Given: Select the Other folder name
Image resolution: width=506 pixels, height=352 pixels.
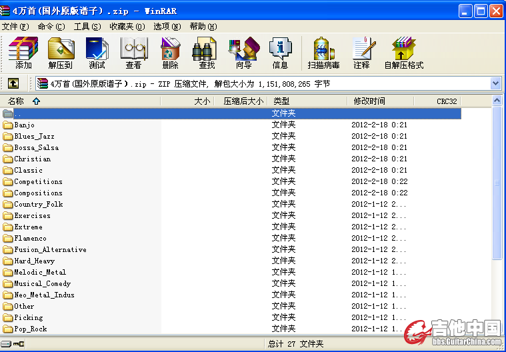Looking at the screenshot, I should [x=24, y=306].
